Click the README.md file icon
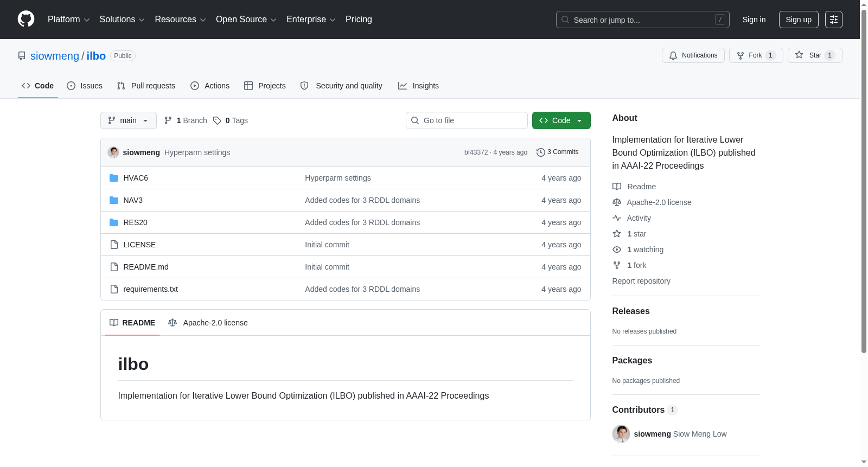Image resolution: width=868 pixels, height=467 pixels. (114, 267)
